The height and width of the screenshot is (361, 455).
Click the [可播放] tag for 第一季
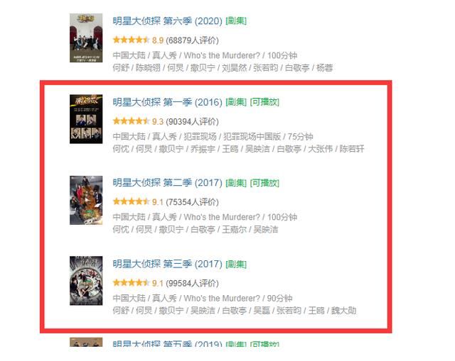[x=264, y=102]
